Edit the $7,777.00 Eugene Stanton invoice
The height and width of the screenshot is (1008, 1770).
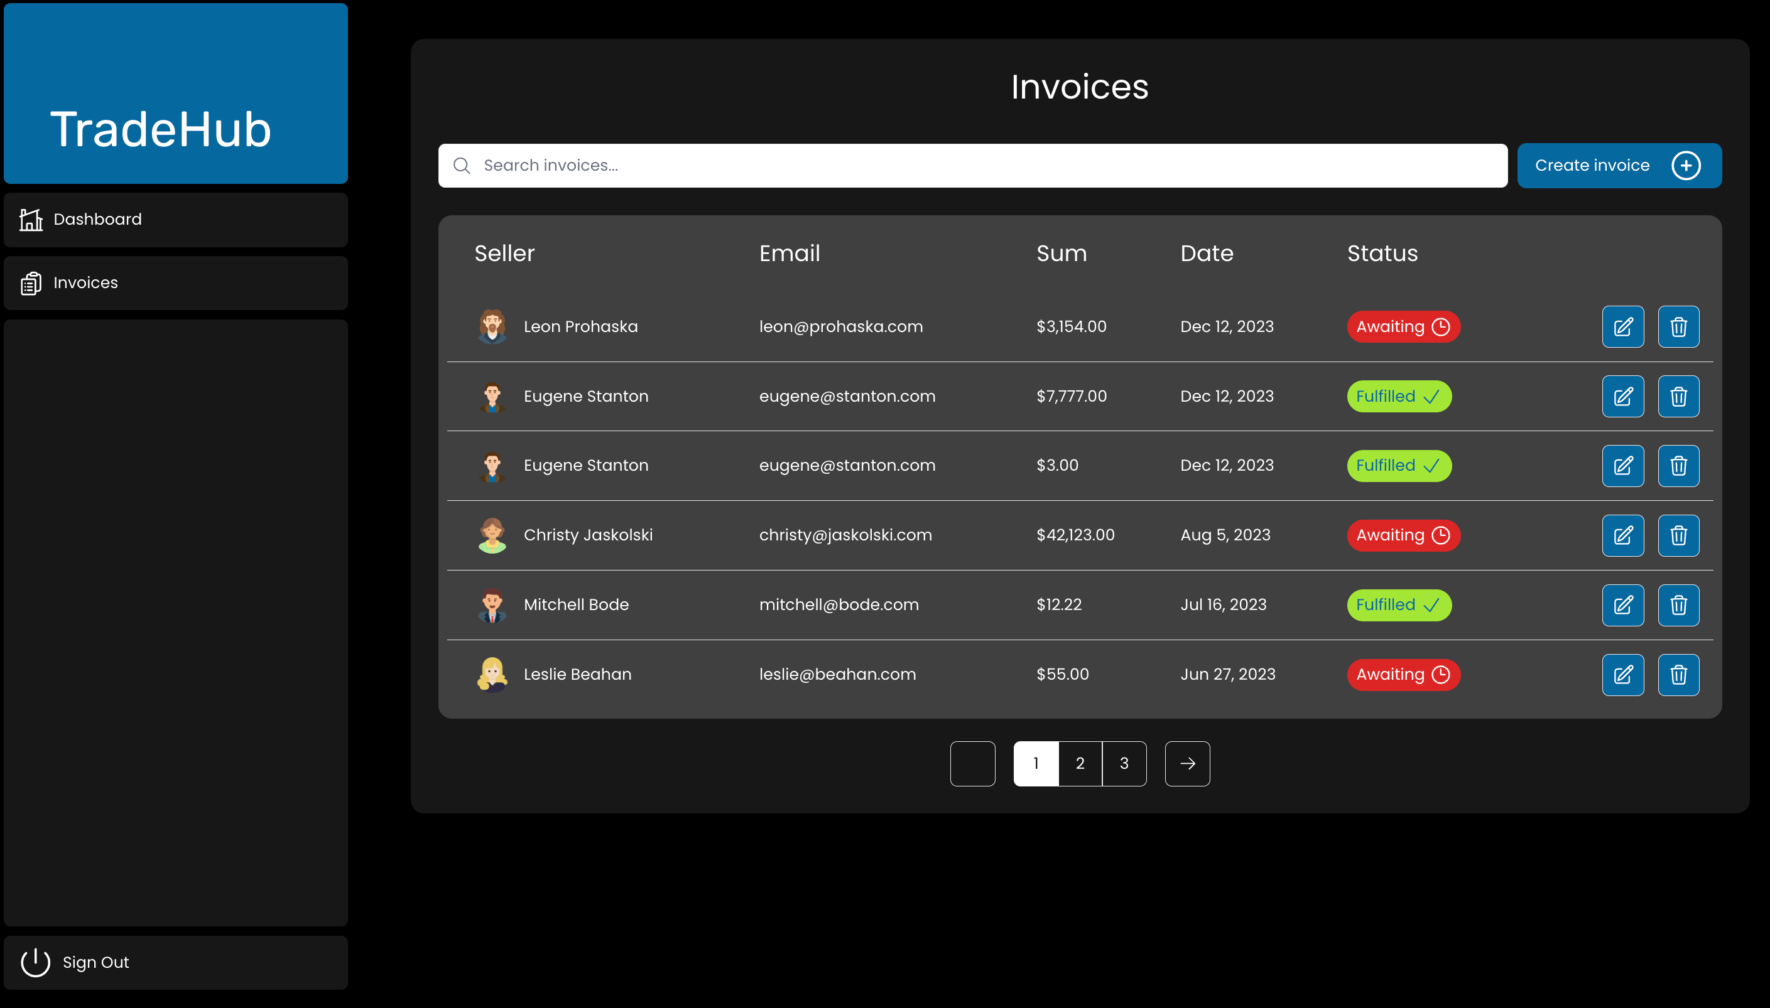pos(1622,396)
